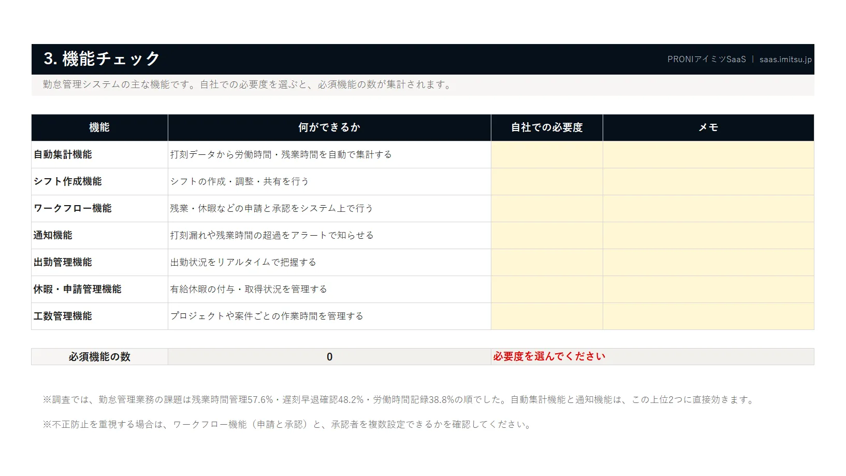Image resolution: width=846 pixels, height=476 pixels.
Task: Click the 工数管理機能 row label
Action: click(x=63, y=316)
